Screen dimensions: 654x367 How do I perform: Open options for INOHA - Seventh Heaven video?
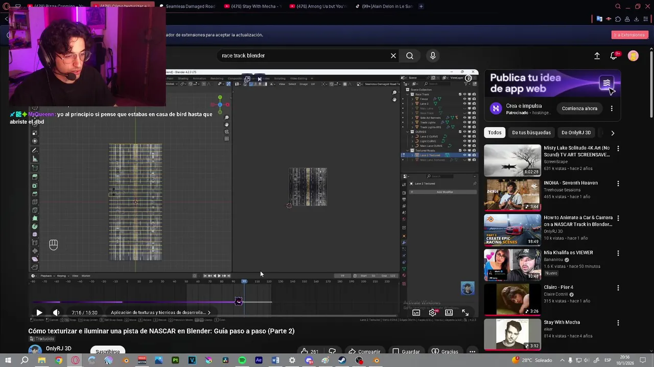(618, 183)
